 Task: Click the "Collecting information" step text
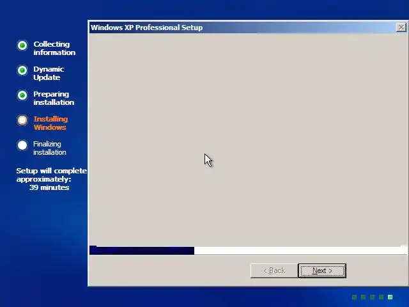pos(54,49)
